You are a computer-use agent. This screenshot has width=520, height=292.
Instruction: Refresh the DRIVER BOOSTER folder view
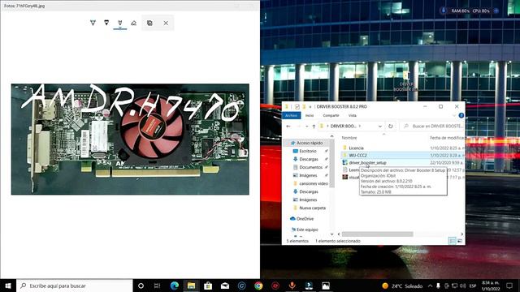coord(391,127)
